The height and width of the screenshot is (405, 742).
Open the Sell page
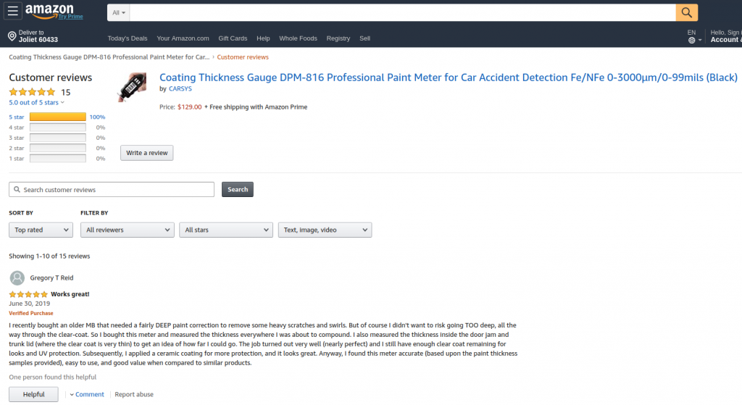tap(365, 38)
